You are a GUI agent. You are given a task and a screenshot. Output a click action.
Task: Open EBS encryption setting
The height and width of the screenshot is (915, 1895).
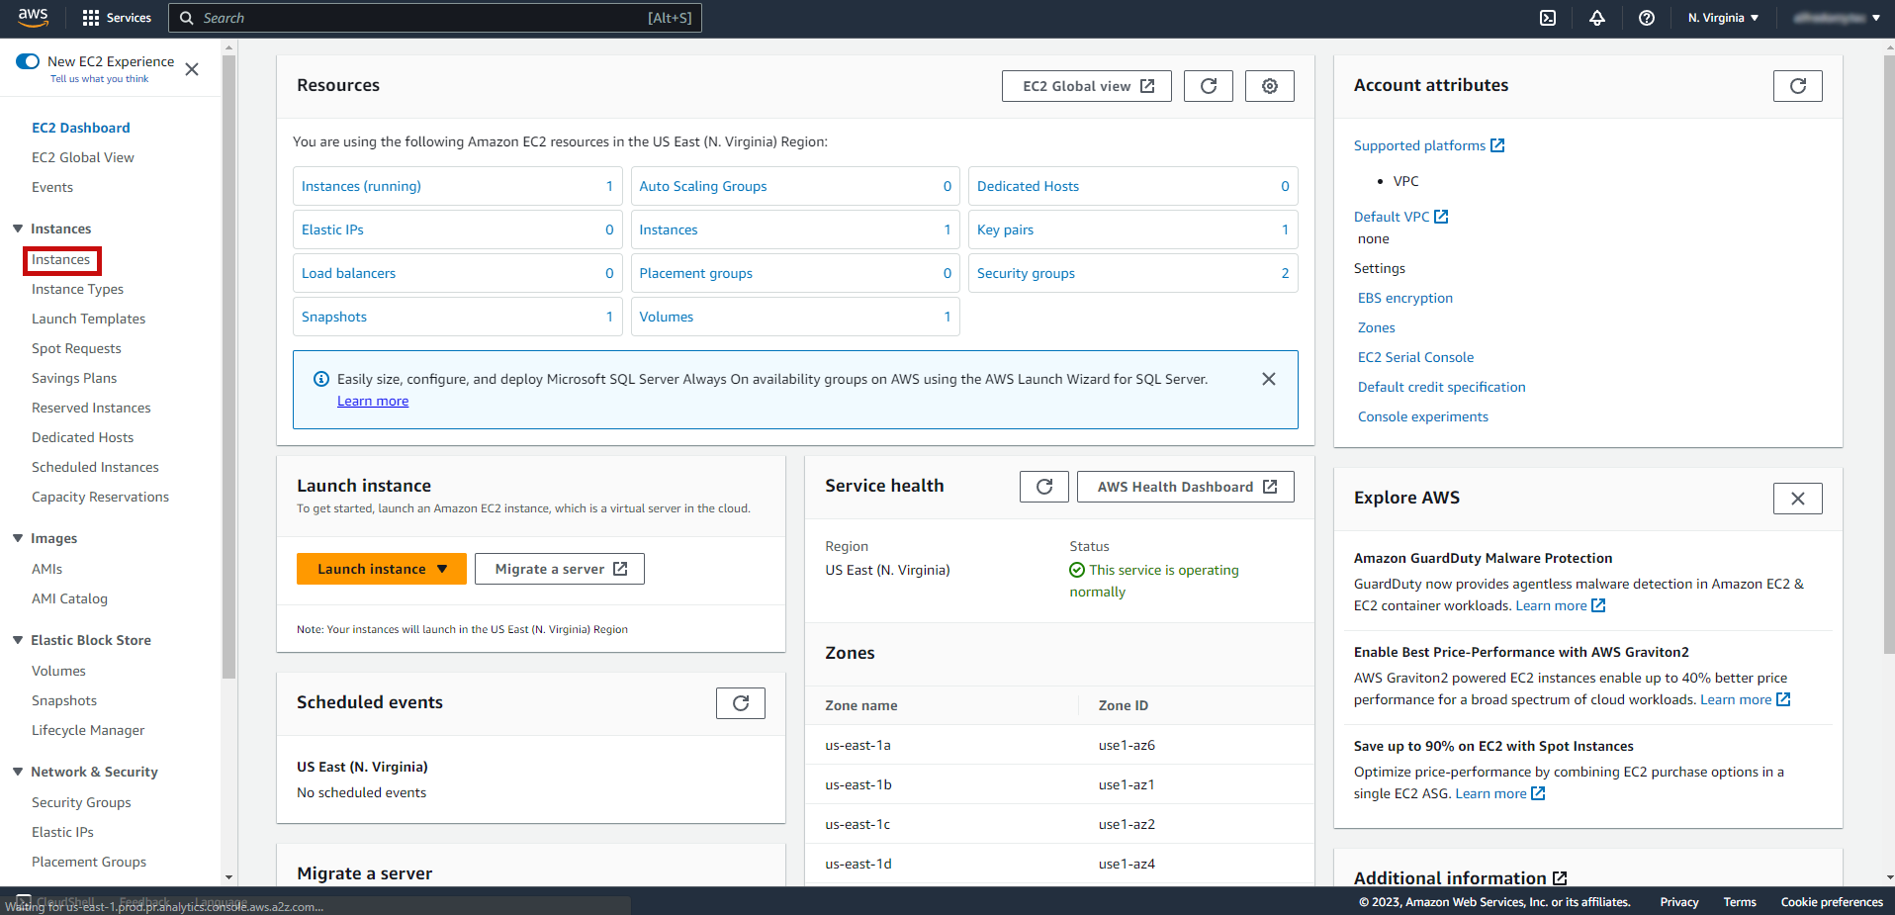pos(1405,298)
